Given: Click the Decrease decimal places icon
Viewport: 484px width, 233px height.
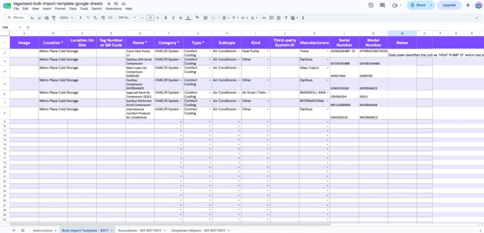Looking at the screenshot, I should 95,18.
